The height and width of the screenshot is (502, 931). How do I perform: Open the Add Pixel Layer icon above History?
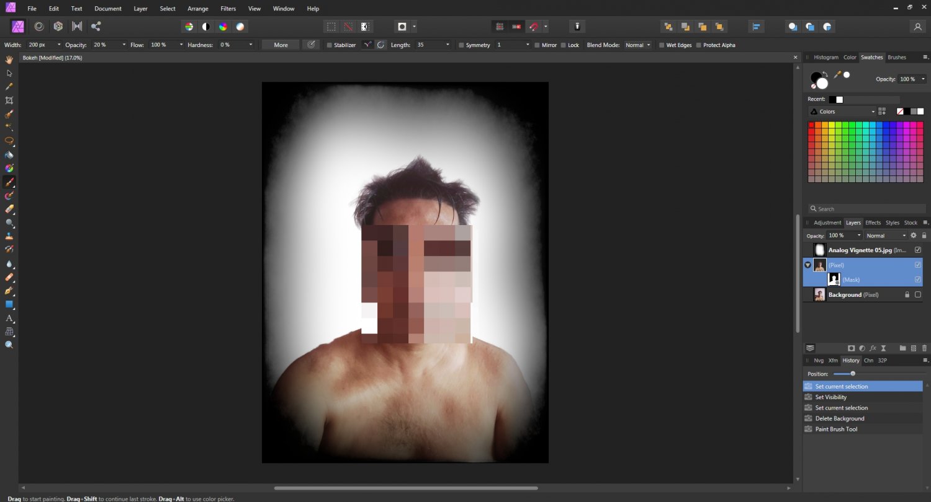914,348
